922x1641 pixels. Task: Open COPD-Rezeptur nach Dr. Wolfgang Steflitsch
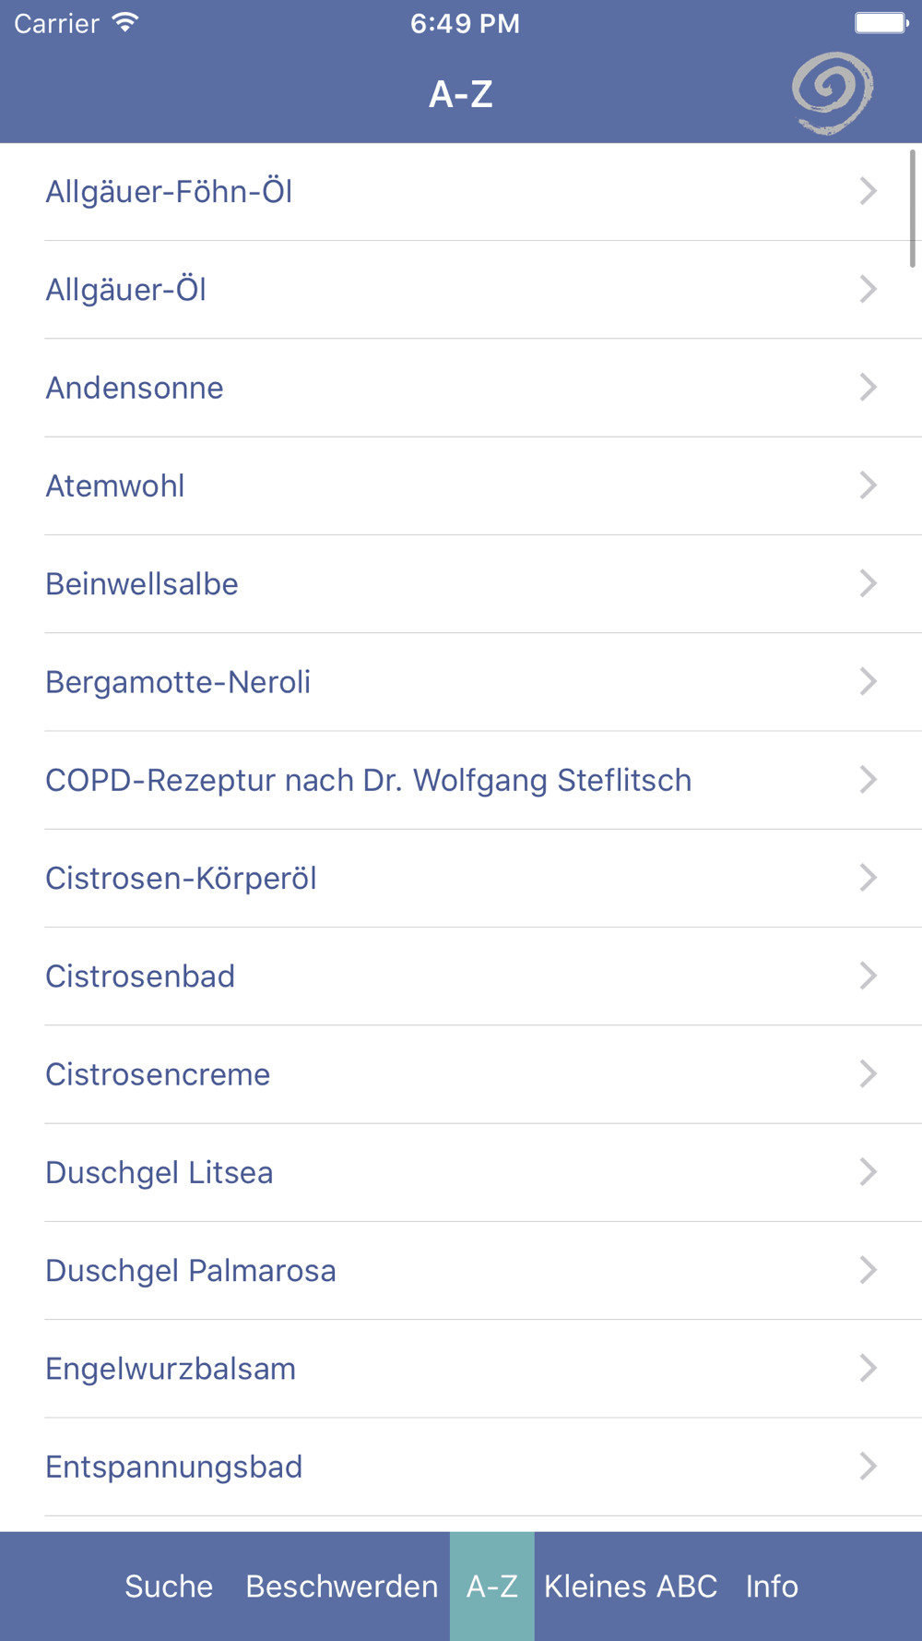(x=368, y=780)
